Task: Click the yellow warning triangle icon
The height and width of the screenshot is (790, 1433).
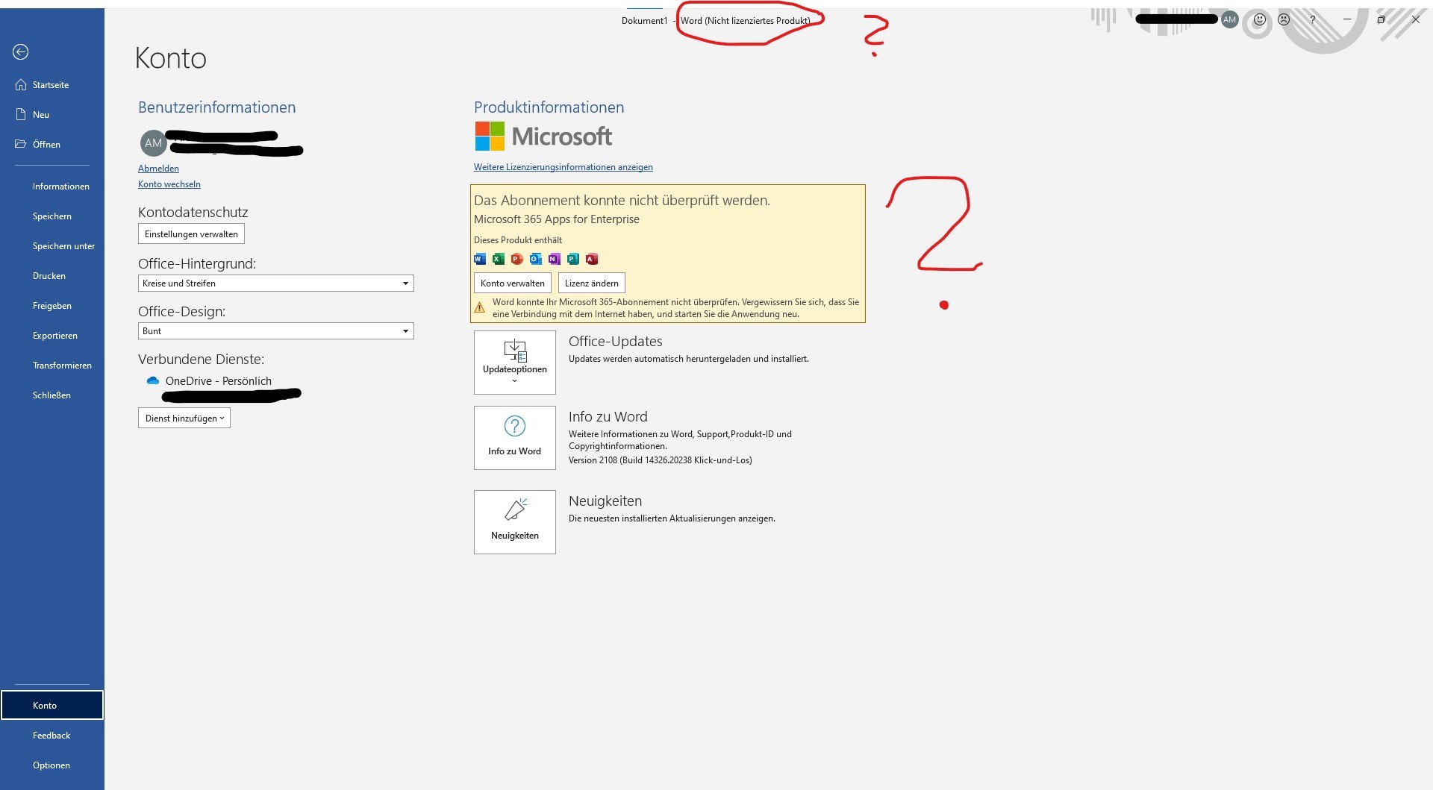Action: point(480,307)
